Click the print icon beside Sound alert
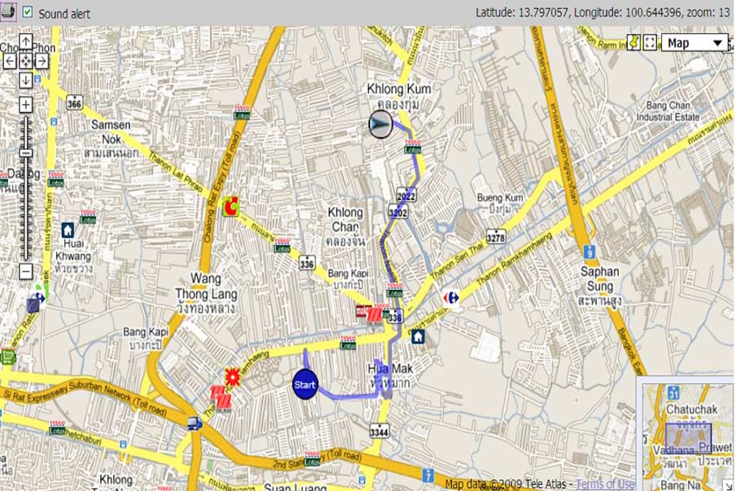Screen dimensions: 736x491 (8, 10)
